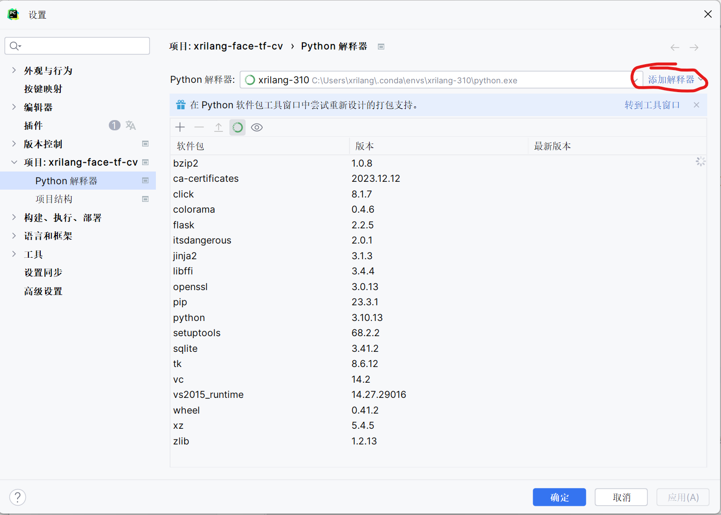
Task: Select the itsdangerous package row
Action: tap(438, 240)
